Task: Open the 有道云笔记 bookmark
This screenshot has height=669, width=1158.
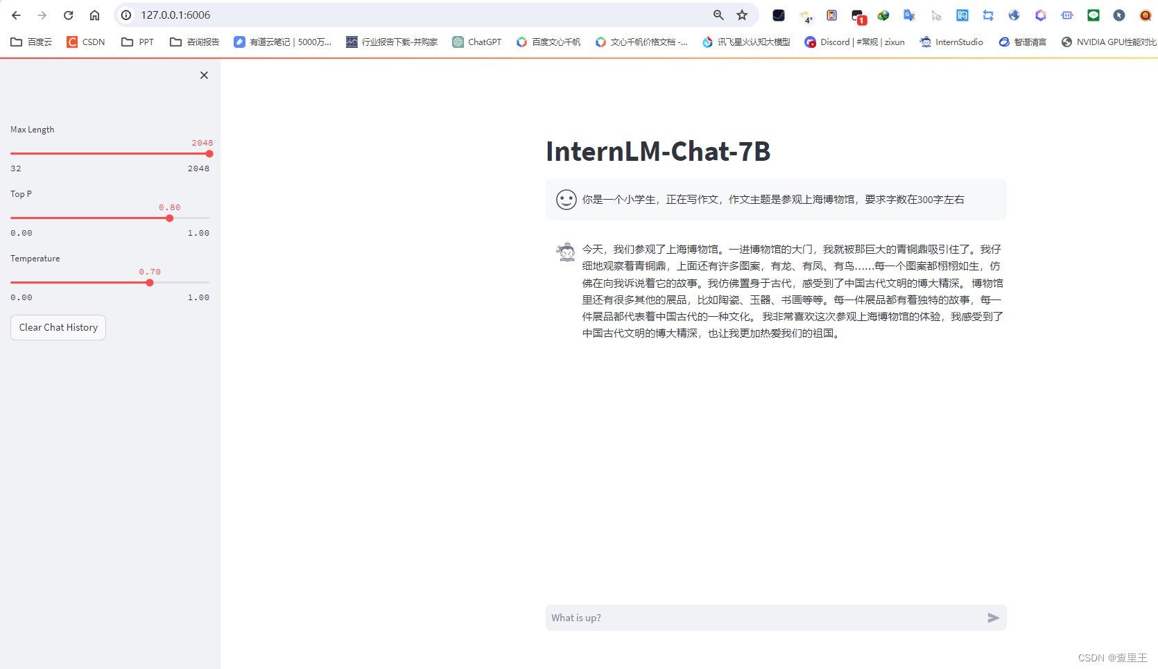Action: click(x=282, y=42)
